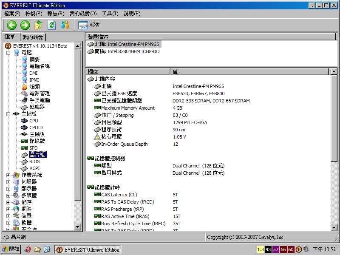This screenshot has width=340, height=255.
Task: Click the tree panel scroll-up arrow
Action: 78,46
